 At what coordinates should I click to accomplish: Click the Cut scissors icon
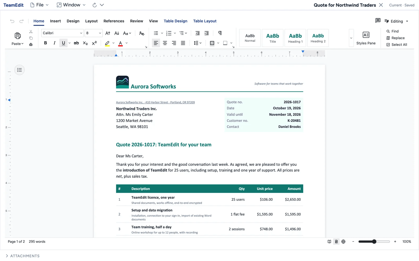pos(31,32)
